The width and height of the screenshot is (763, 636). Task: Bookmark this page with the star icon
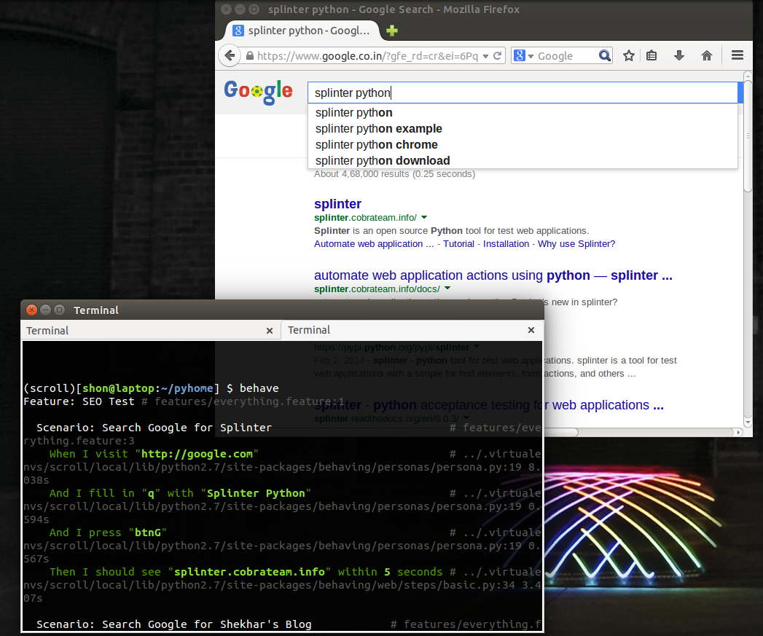click(x=629, y=56)
